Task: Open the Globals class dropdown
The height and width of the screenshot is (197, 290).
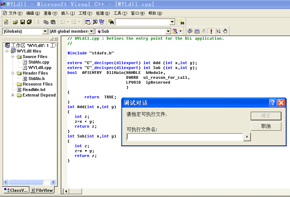Action: pyautogui.click(x=45, y=31)
